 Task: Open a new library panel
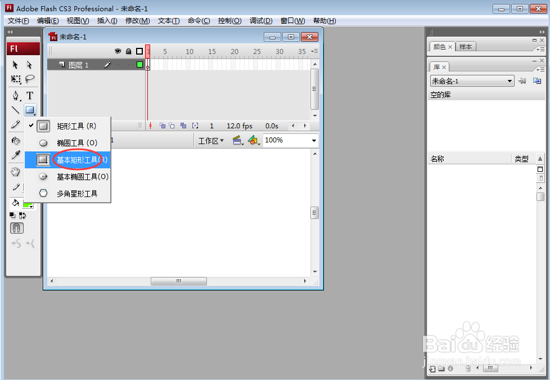pos(537,81)
